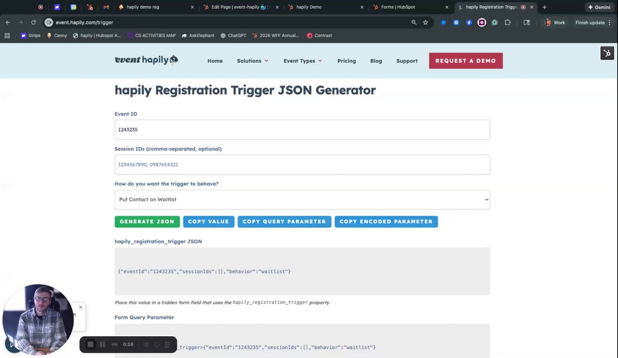The width and height of the screenshot is (618, 358).
Task: Click the grid icon in the recorder bar
Action: pyautogui.click(x=146, y=344)
